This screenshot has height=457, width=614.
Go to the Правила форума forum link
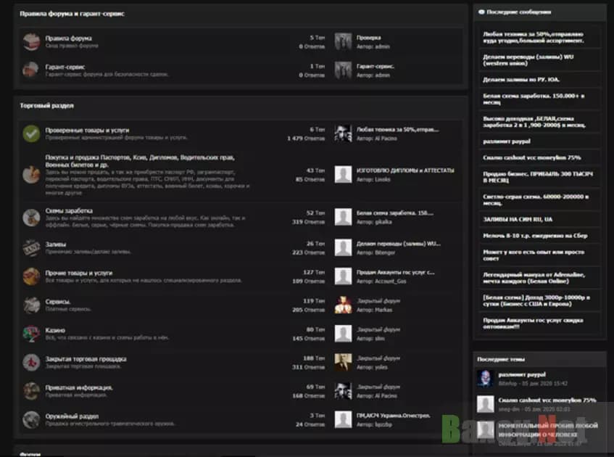(68, 38)
